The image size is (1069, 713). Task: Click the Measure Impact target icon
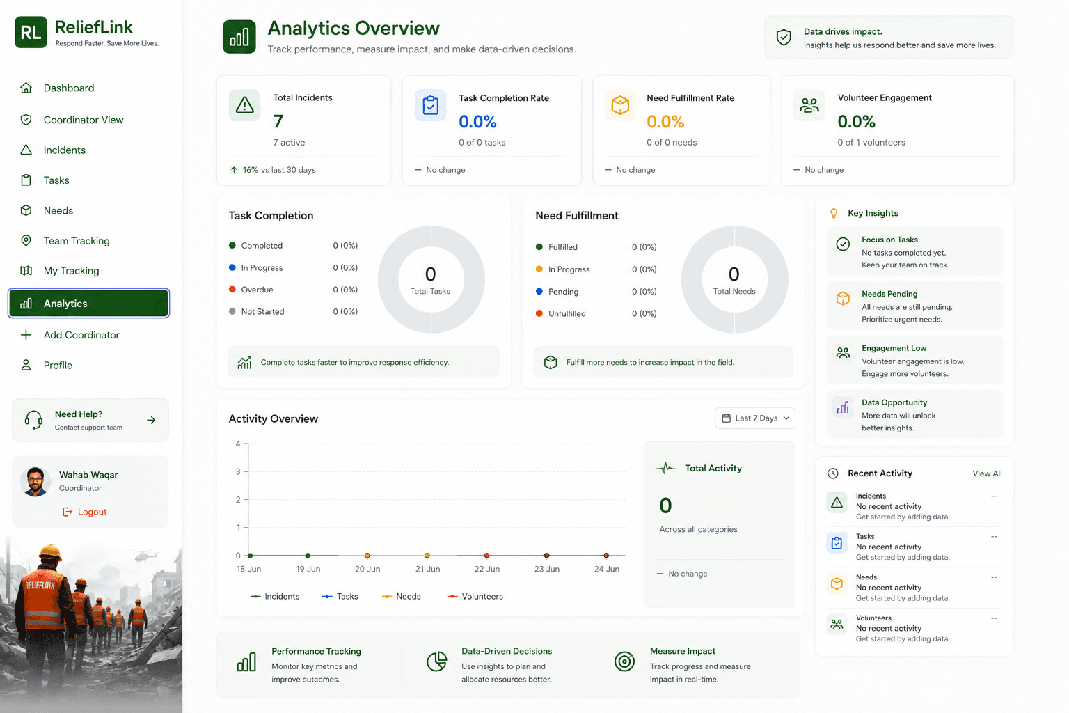[x=625, y=661]
